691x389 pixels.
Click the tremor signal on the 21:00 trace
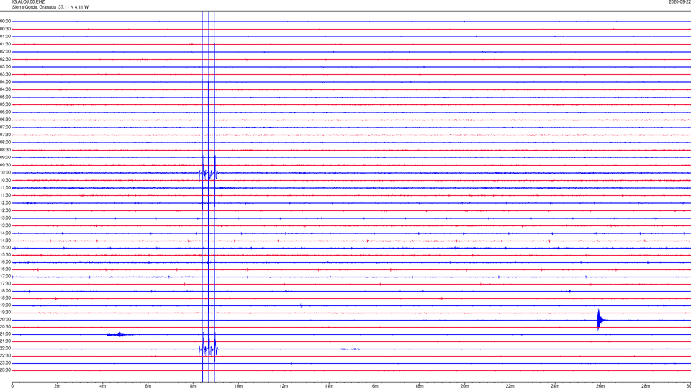[120, 335]
